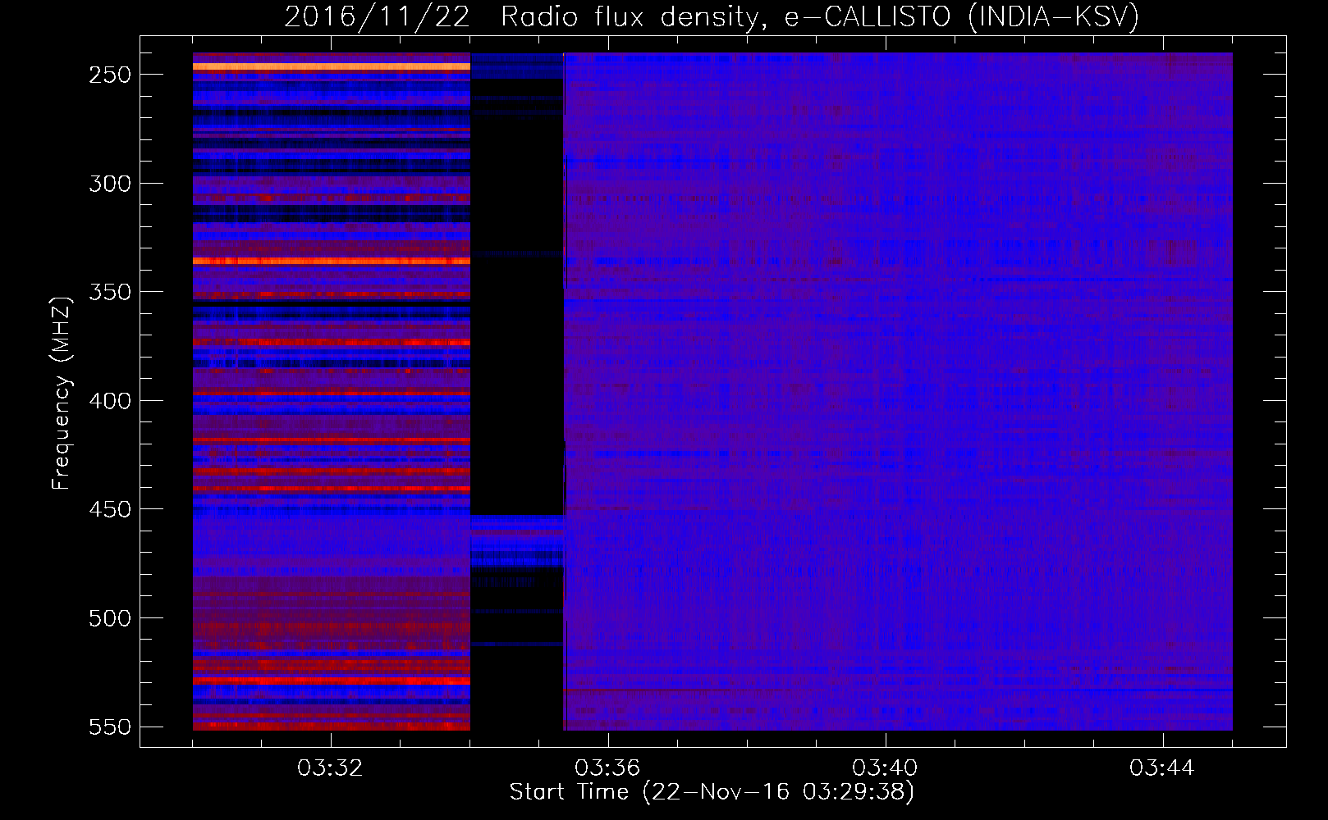
Task: Click the 03:36 time tick label
Action: pyautogui.click(x=607, y=768)
